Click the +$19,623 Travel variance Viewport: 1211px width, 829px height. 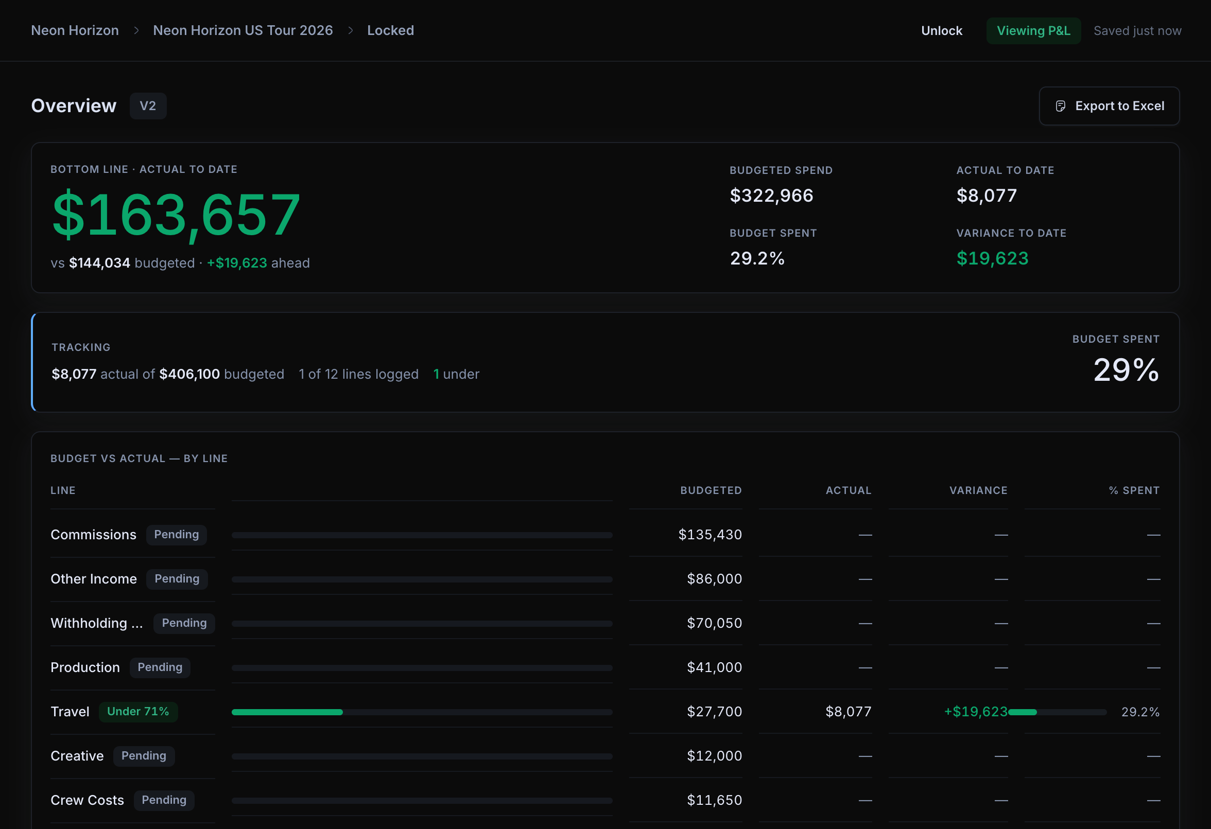pyautogui.click(x=976, y=712)
